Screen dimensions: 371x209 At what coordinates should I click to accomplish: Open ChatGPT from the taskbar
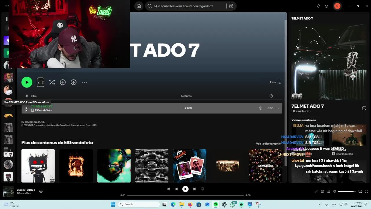(224, 204)
